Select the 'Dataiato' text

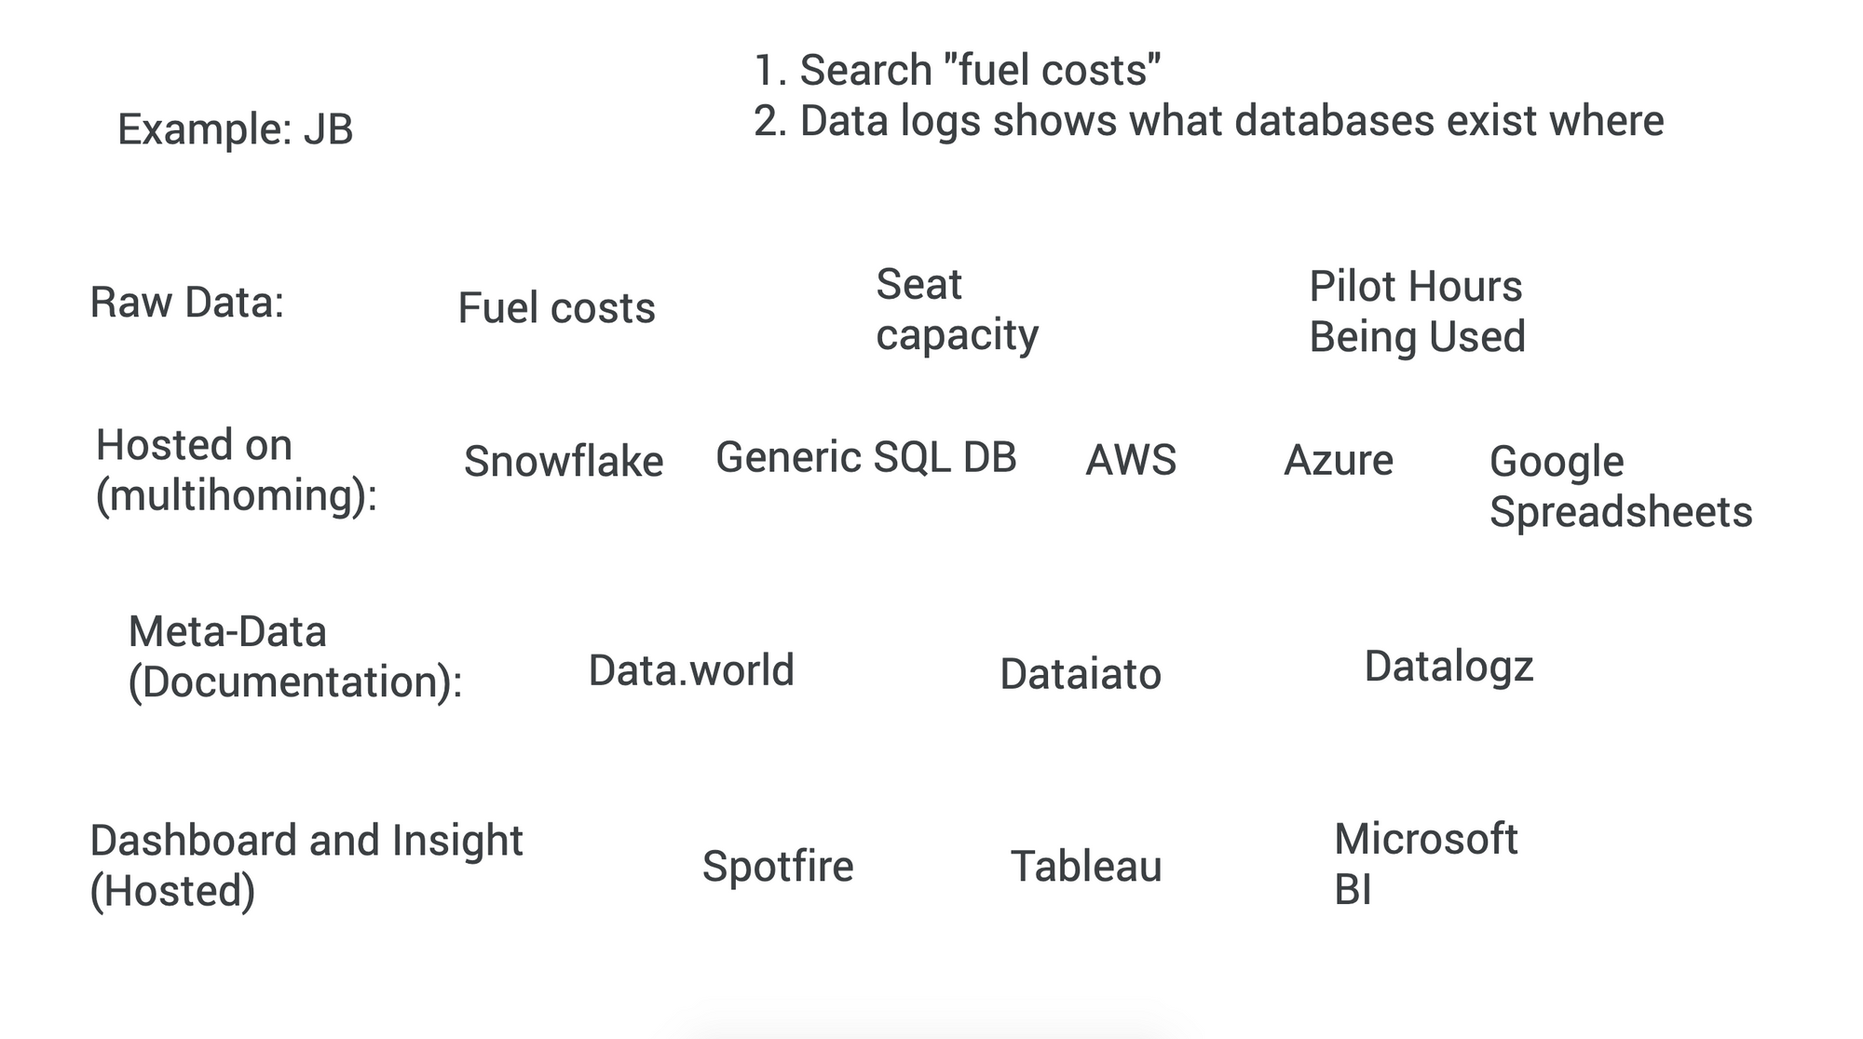[1081, 674]
